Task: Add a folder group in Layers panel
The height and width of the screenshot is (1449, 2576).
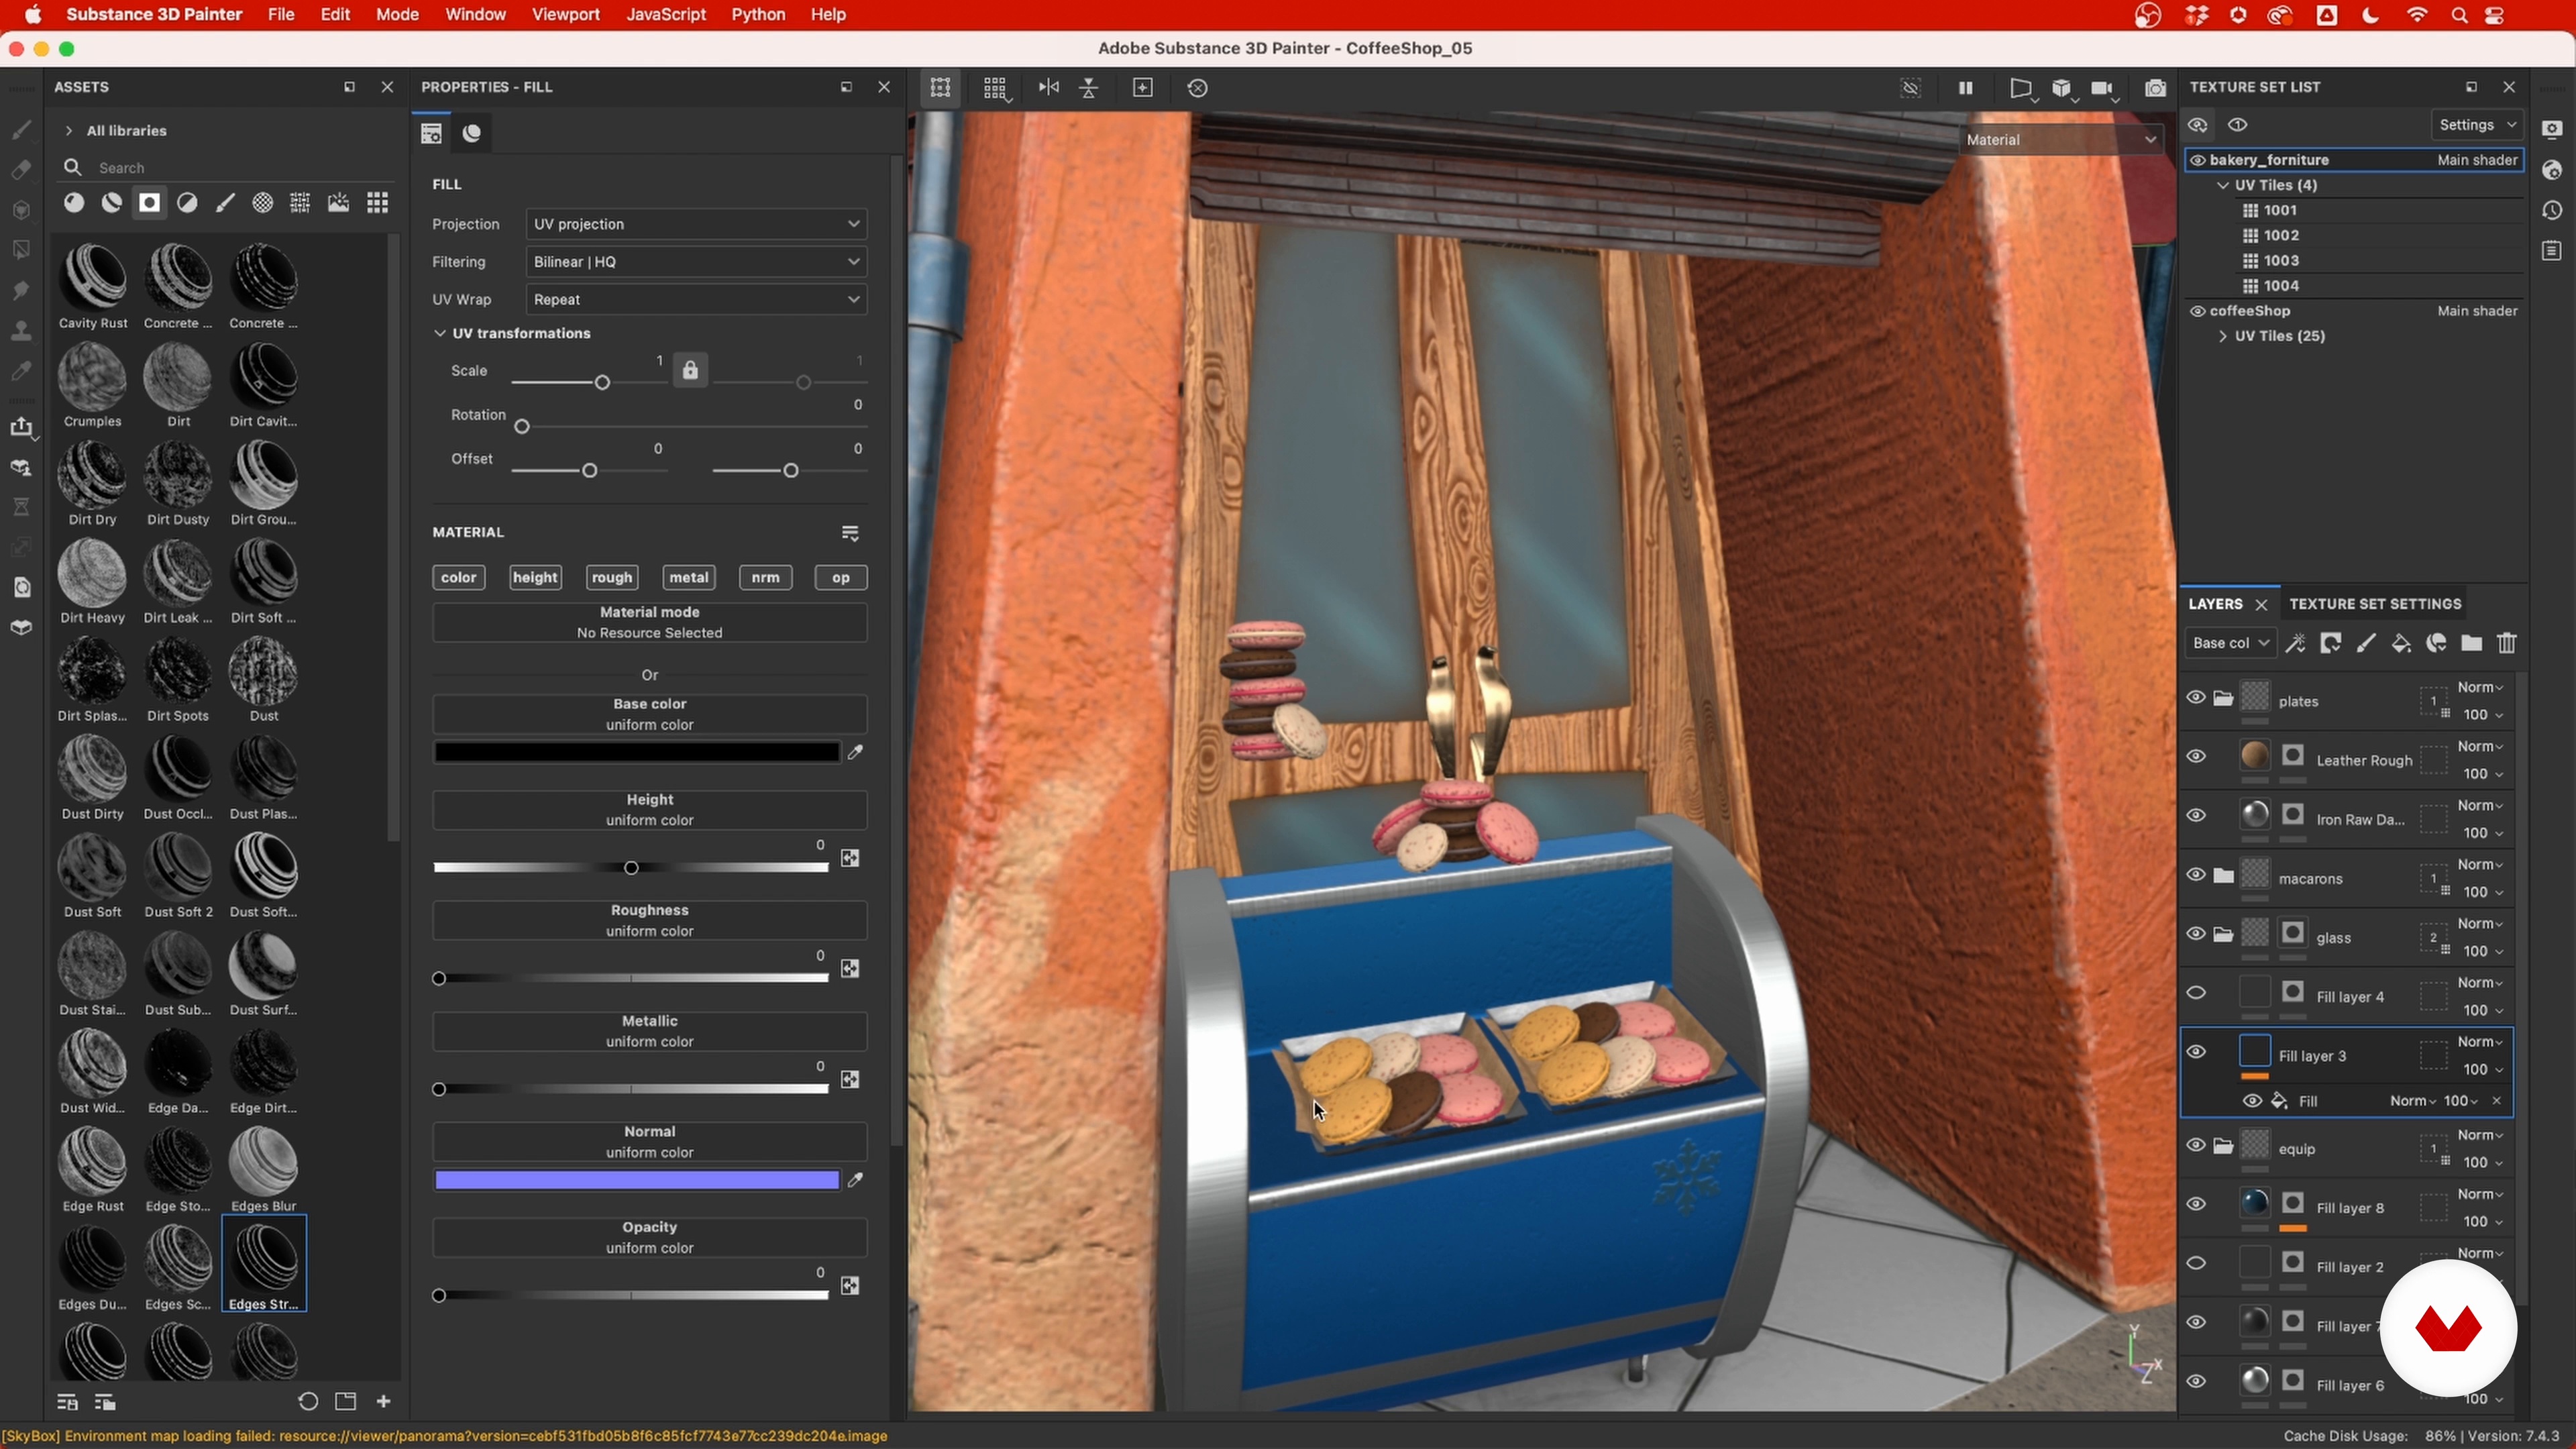Action: tap(2471, 643)
